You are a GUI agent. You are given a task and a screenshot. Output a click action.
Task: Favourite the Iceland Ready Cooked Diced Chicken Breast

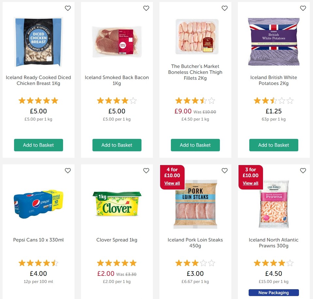click(x=68, y=8)
